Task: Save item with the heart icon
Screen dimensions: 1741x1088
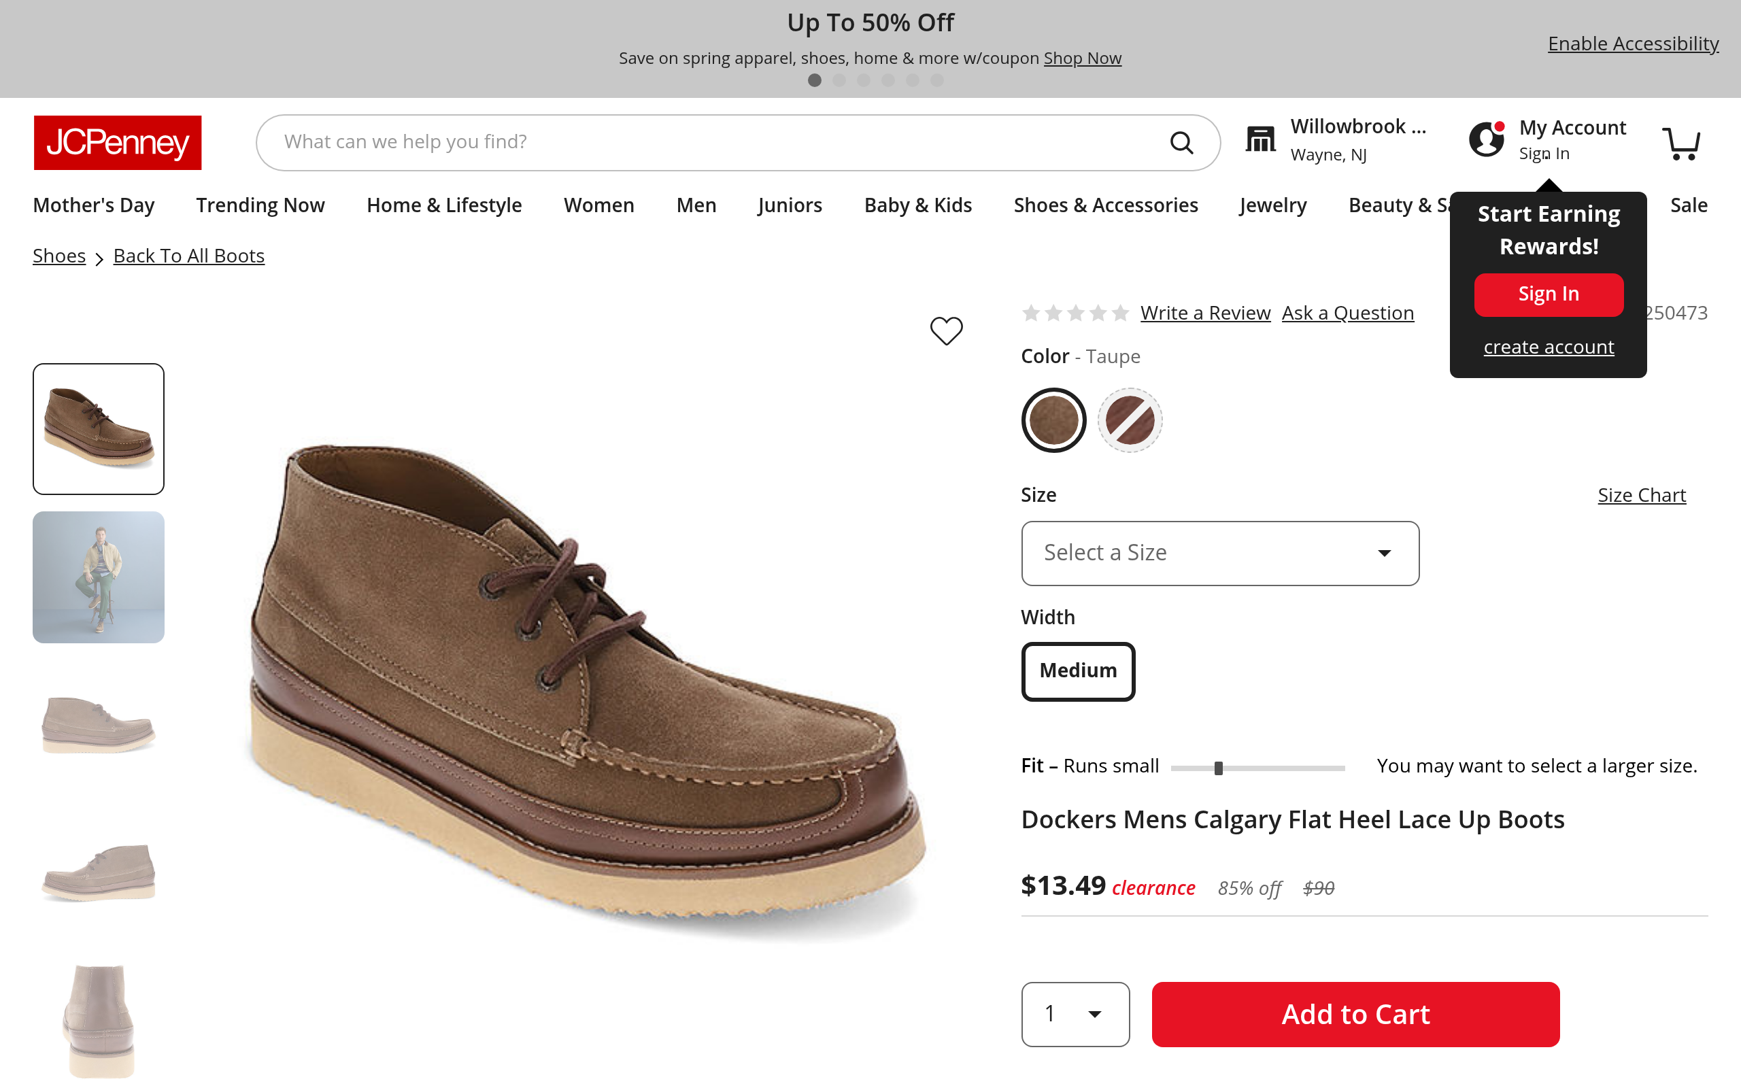Action: click(946, 331)
